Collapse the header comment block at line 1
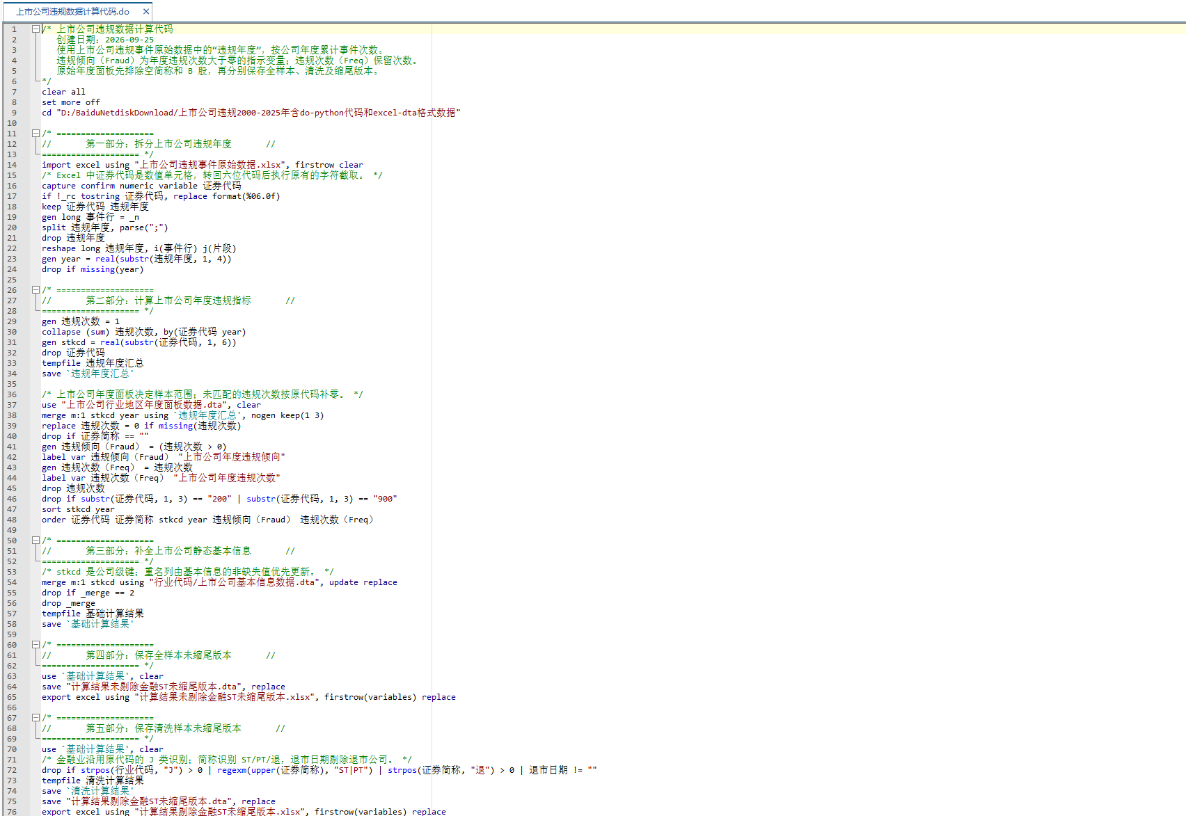 35,29
